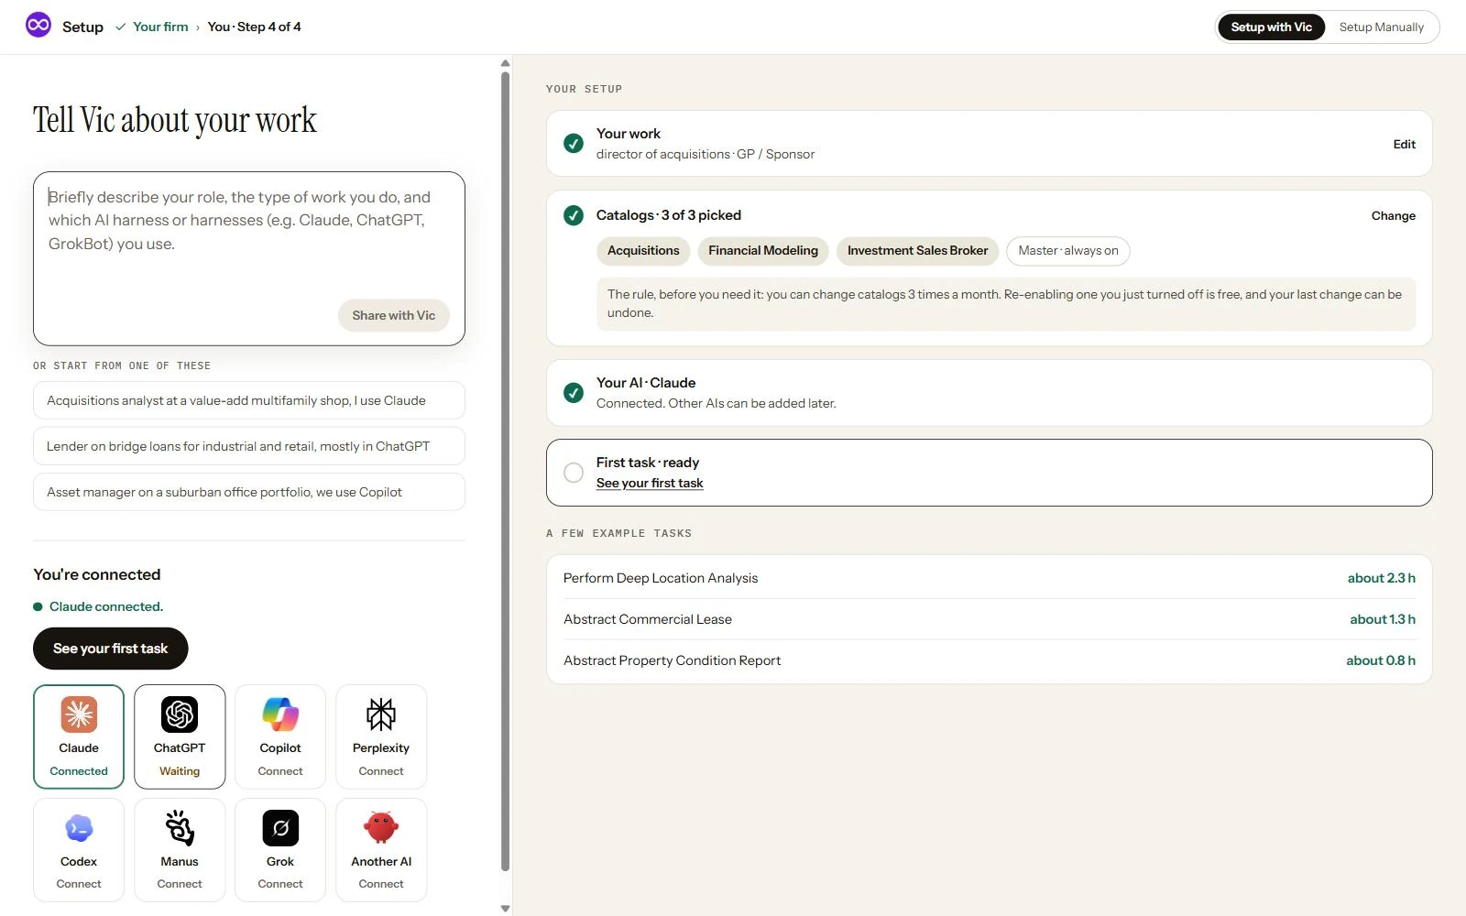This screenshot has height=916, width=1466.
Task: Go back to Your firm step
Action: point(160,27)
